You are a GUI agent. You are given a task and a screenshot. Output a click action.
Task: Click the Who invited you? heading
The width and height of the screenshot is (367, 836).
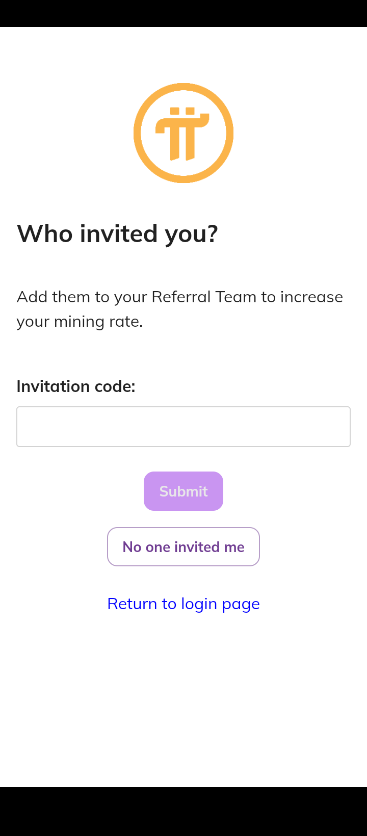click(x=118, y=234)
